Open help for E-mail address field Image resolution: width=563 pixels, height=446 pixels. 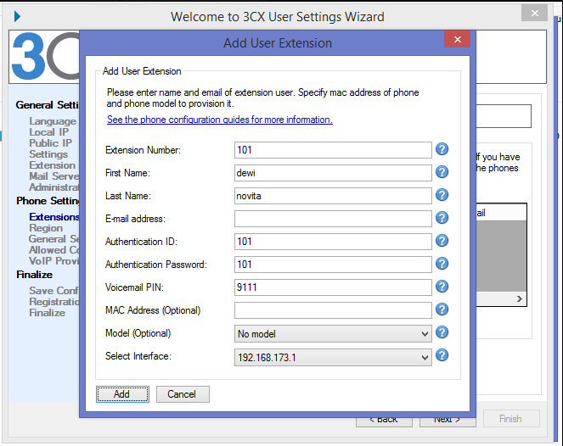pos(442,218)
